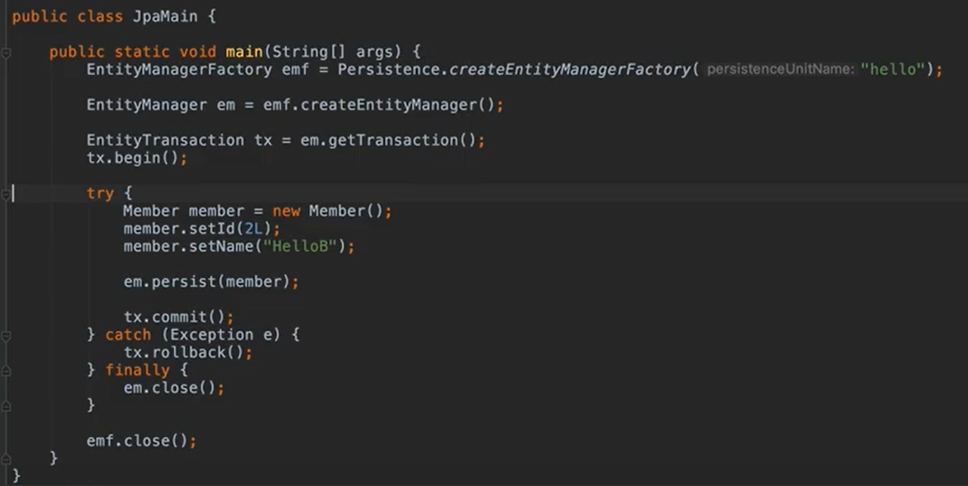Click the EntityTransaction type name

pyautogui.click(x=166, y=140)
